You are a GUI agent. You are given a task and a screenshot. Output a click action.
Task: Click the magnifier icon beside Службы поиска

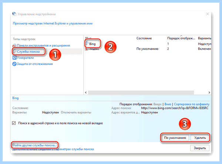click(14, 51)
